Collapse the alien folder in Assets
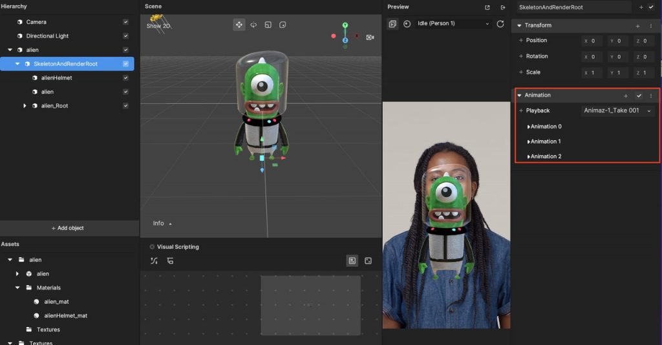This screenshot has width=662, height=345. [x=10, y=260]
